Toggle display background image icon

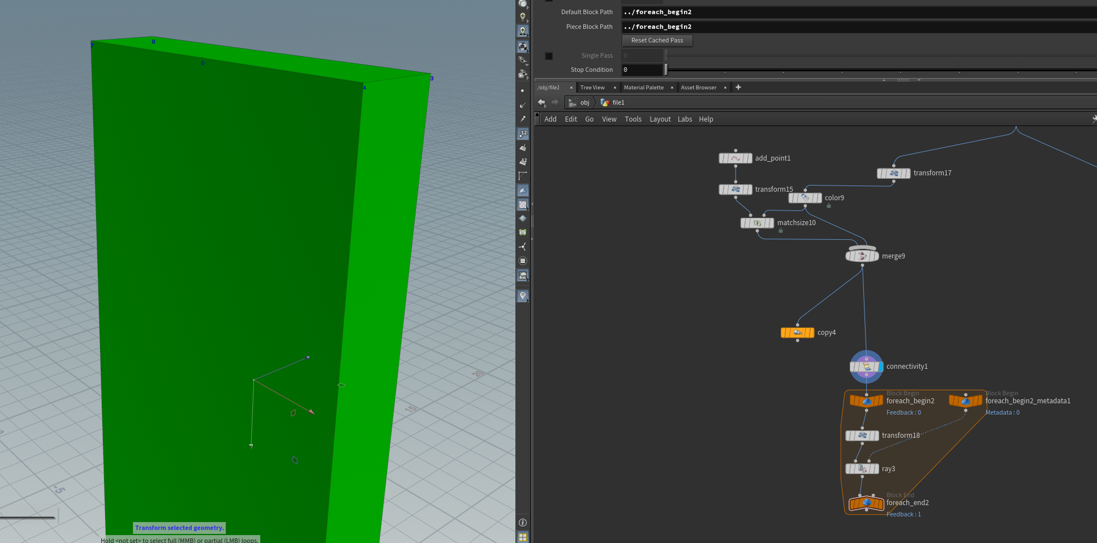tap(523, 275)
